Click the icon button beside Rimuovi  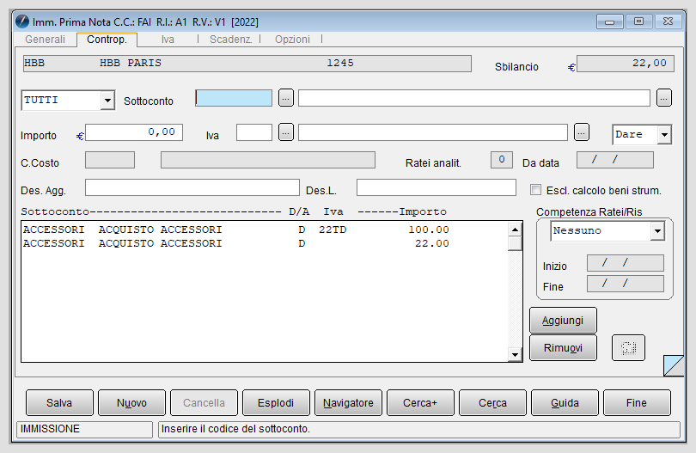(628, 348)
